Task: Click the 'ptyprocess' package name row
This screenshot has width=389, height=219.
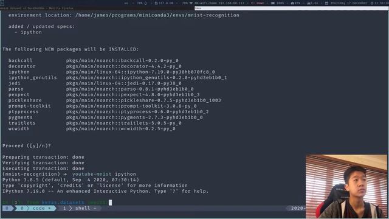Action: point(23,112)
